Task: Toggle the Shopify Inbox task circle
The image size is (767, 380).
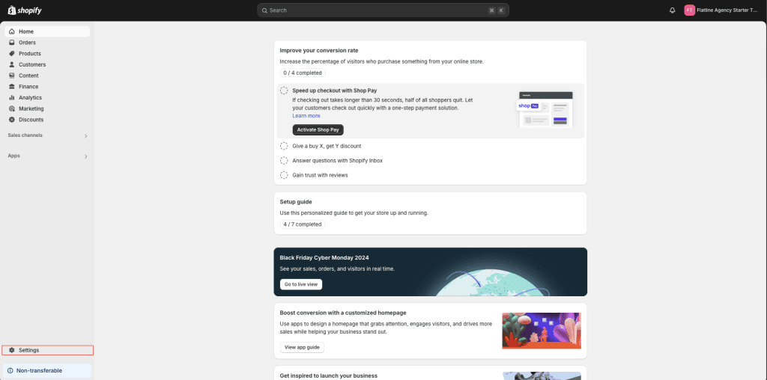Action: point(284,161)
